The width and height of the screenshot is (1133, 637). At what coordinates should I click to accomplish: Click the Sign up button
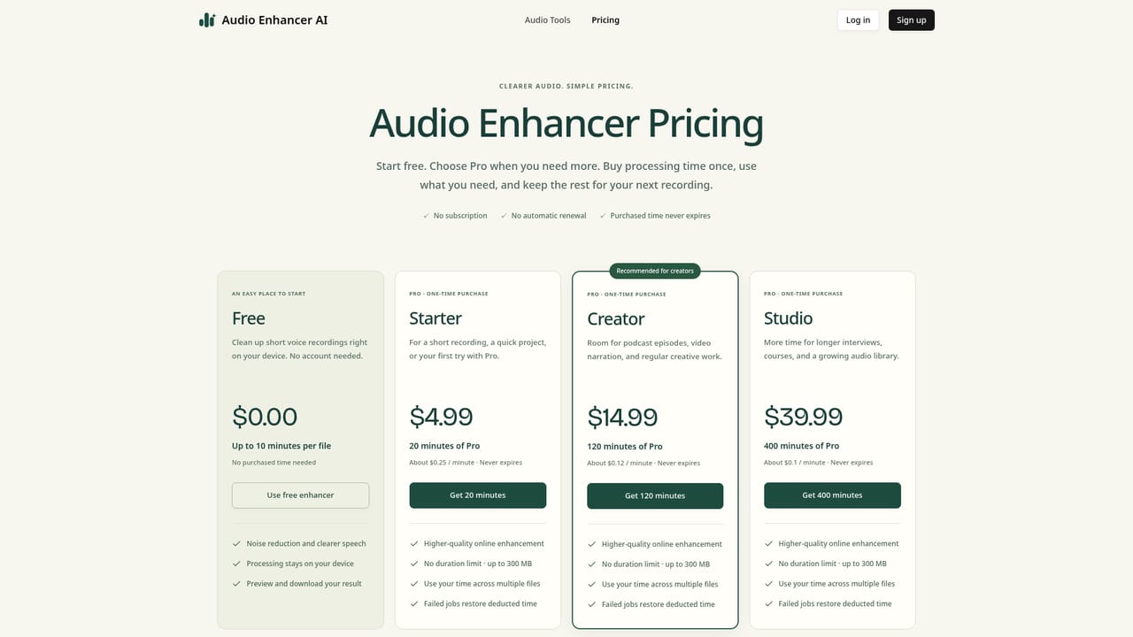click(911, 20)
